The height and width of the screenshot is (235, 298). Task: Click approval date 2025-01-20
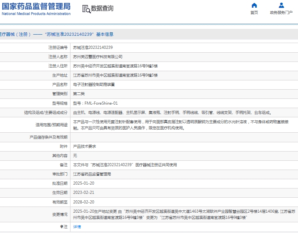point(84,183)
